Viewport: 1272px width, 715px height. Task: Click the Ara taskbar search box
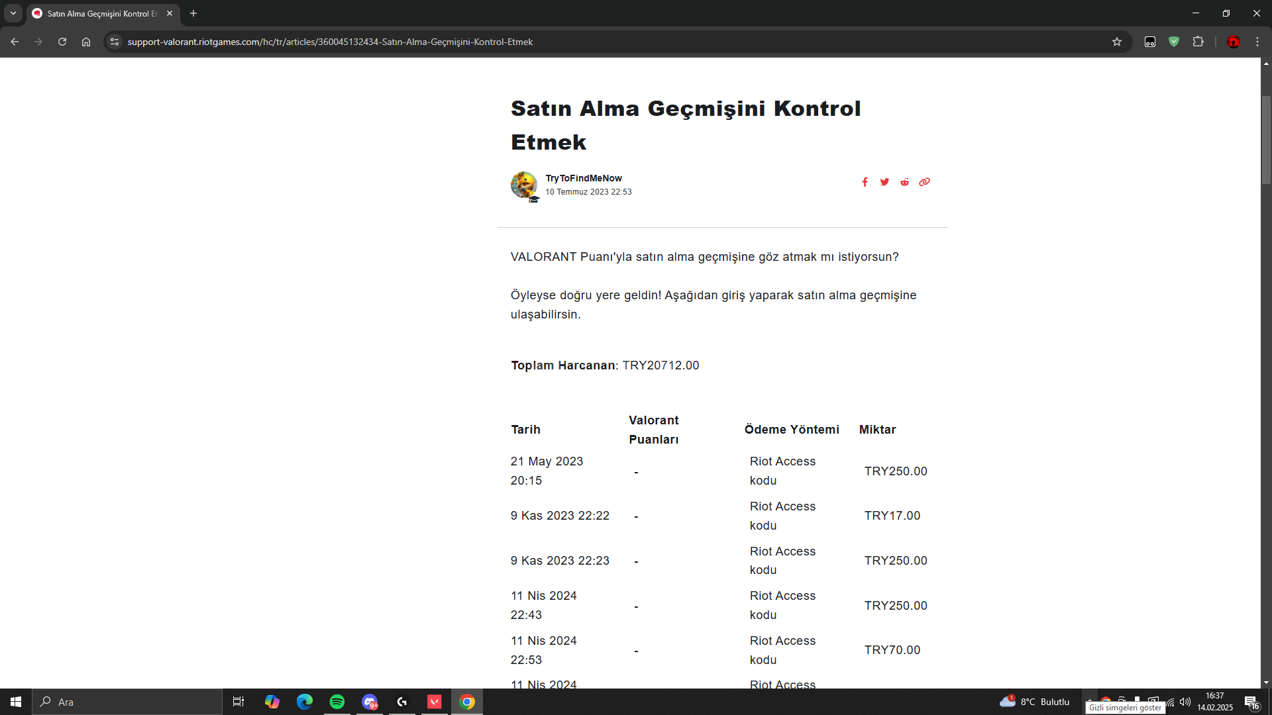tap(127, 702)
